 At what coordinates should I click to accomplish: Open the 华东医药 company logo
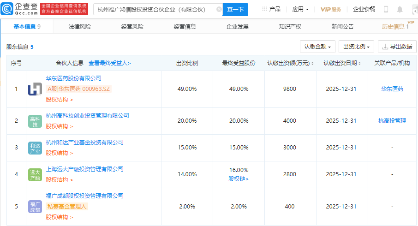[35, 89]
